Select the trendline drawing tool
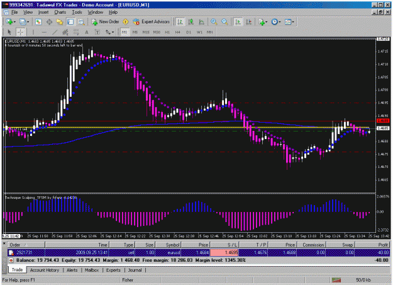 (x=55, y=32)
